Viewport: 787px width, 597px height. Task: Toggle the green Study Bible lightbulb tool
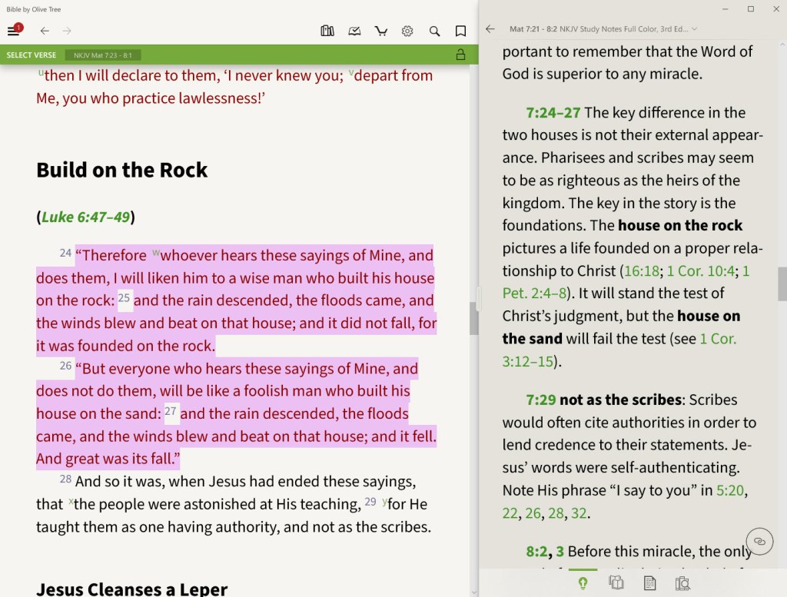pos(583,583)
